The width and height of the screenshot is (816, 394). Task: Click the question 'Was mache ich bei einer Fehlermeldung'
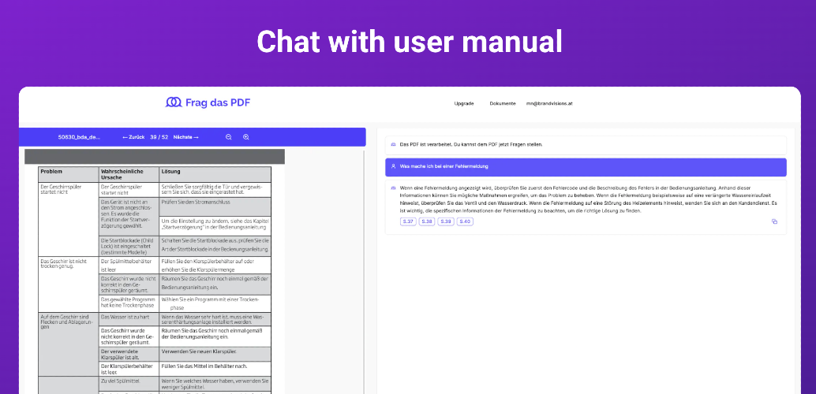pos(586,167)
